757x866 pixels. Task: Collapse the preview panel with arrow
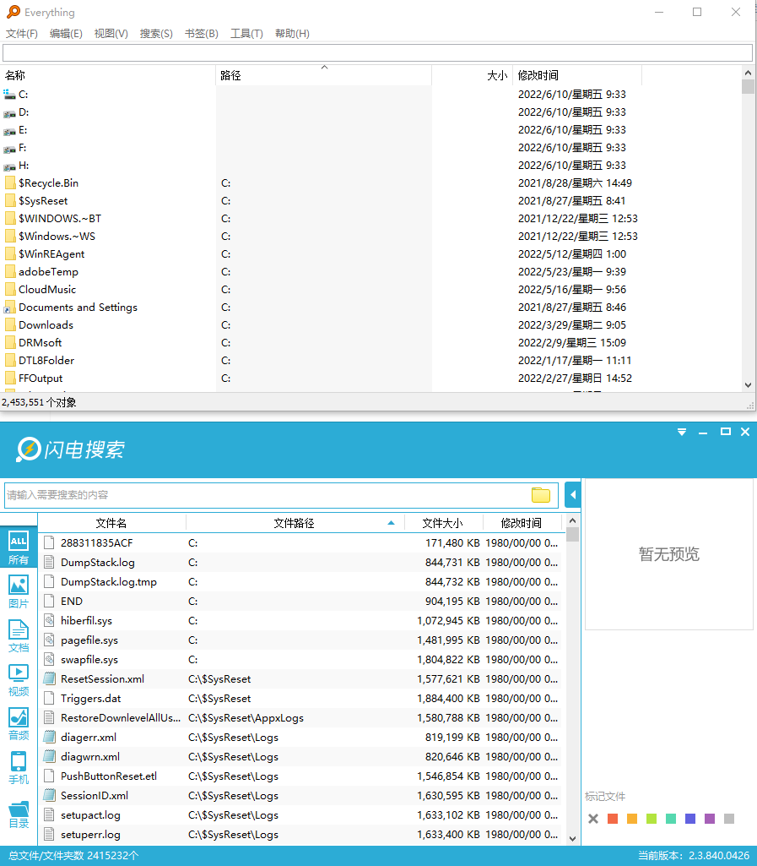point(573,494)
